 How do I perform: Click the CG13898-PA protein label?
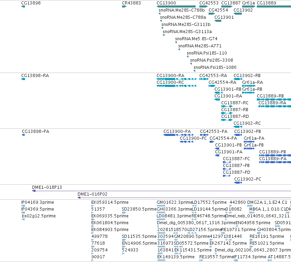(x=36, y=132)
